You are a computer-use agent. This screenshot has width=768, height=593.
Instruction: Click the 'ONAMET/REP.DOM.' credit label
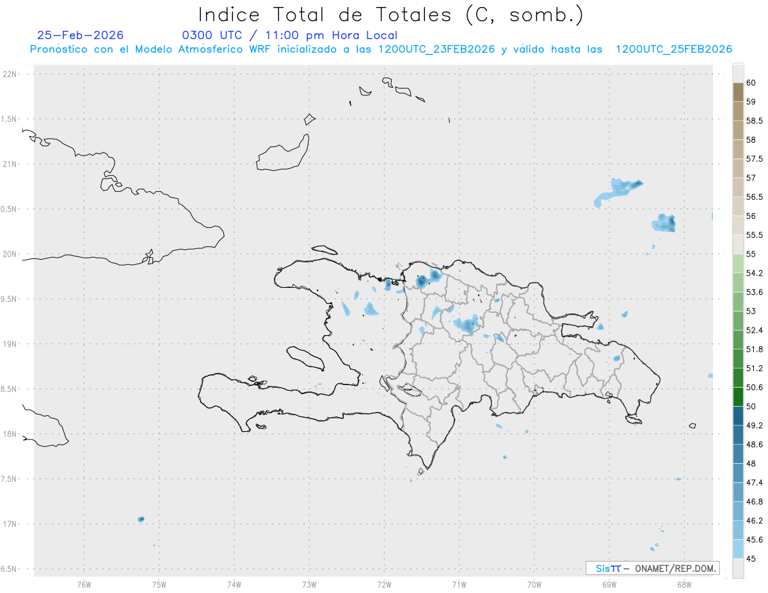coord(675,568)
